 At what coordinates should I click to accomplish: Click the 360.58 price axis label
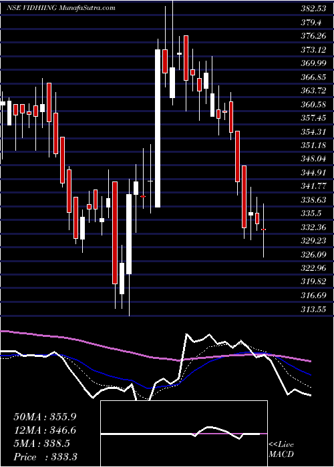pos(313,104)
